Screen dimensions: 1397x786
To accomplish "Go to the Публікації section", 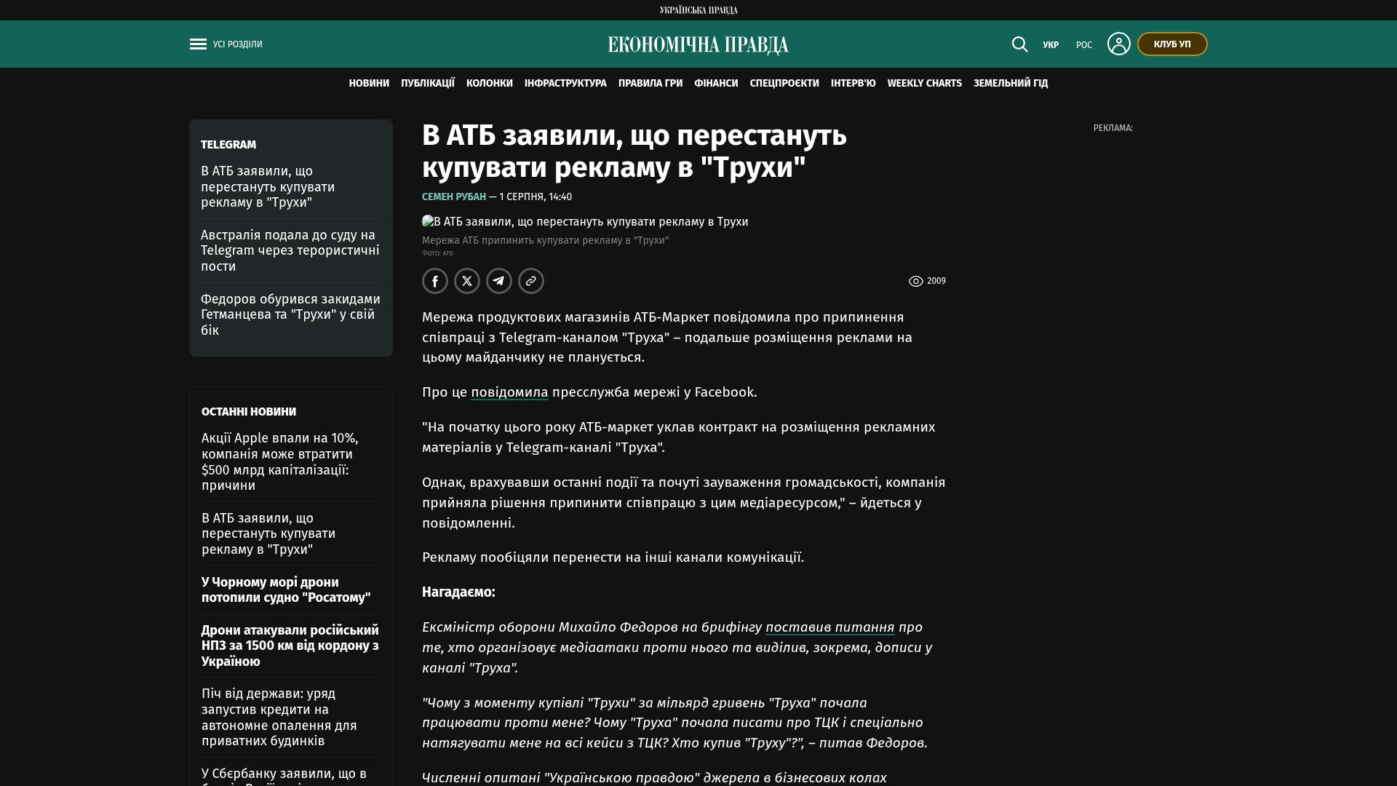I will click(x=428, y=84).
